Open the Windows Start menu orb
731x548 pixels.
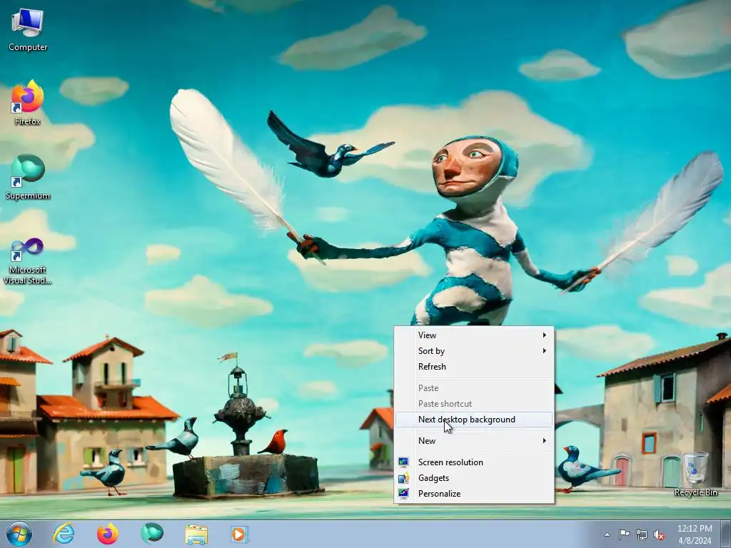[x=19, y=534]
